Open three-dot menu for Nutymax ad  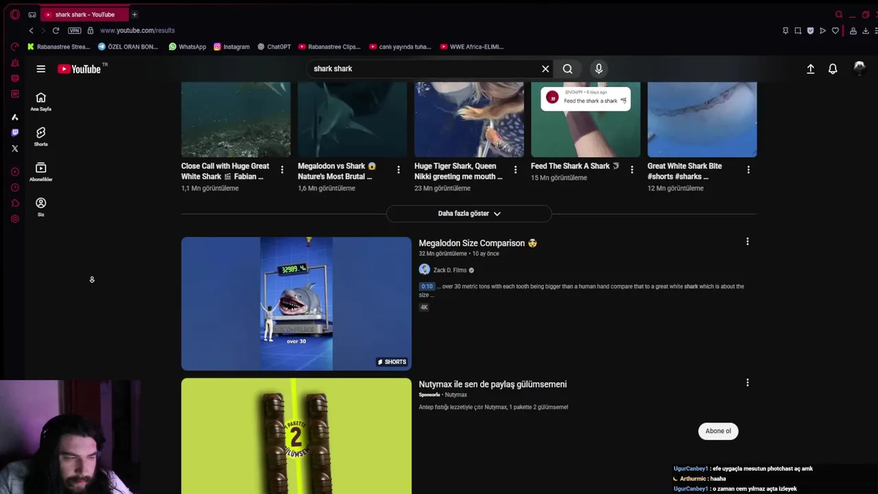(x=748, y=383)
